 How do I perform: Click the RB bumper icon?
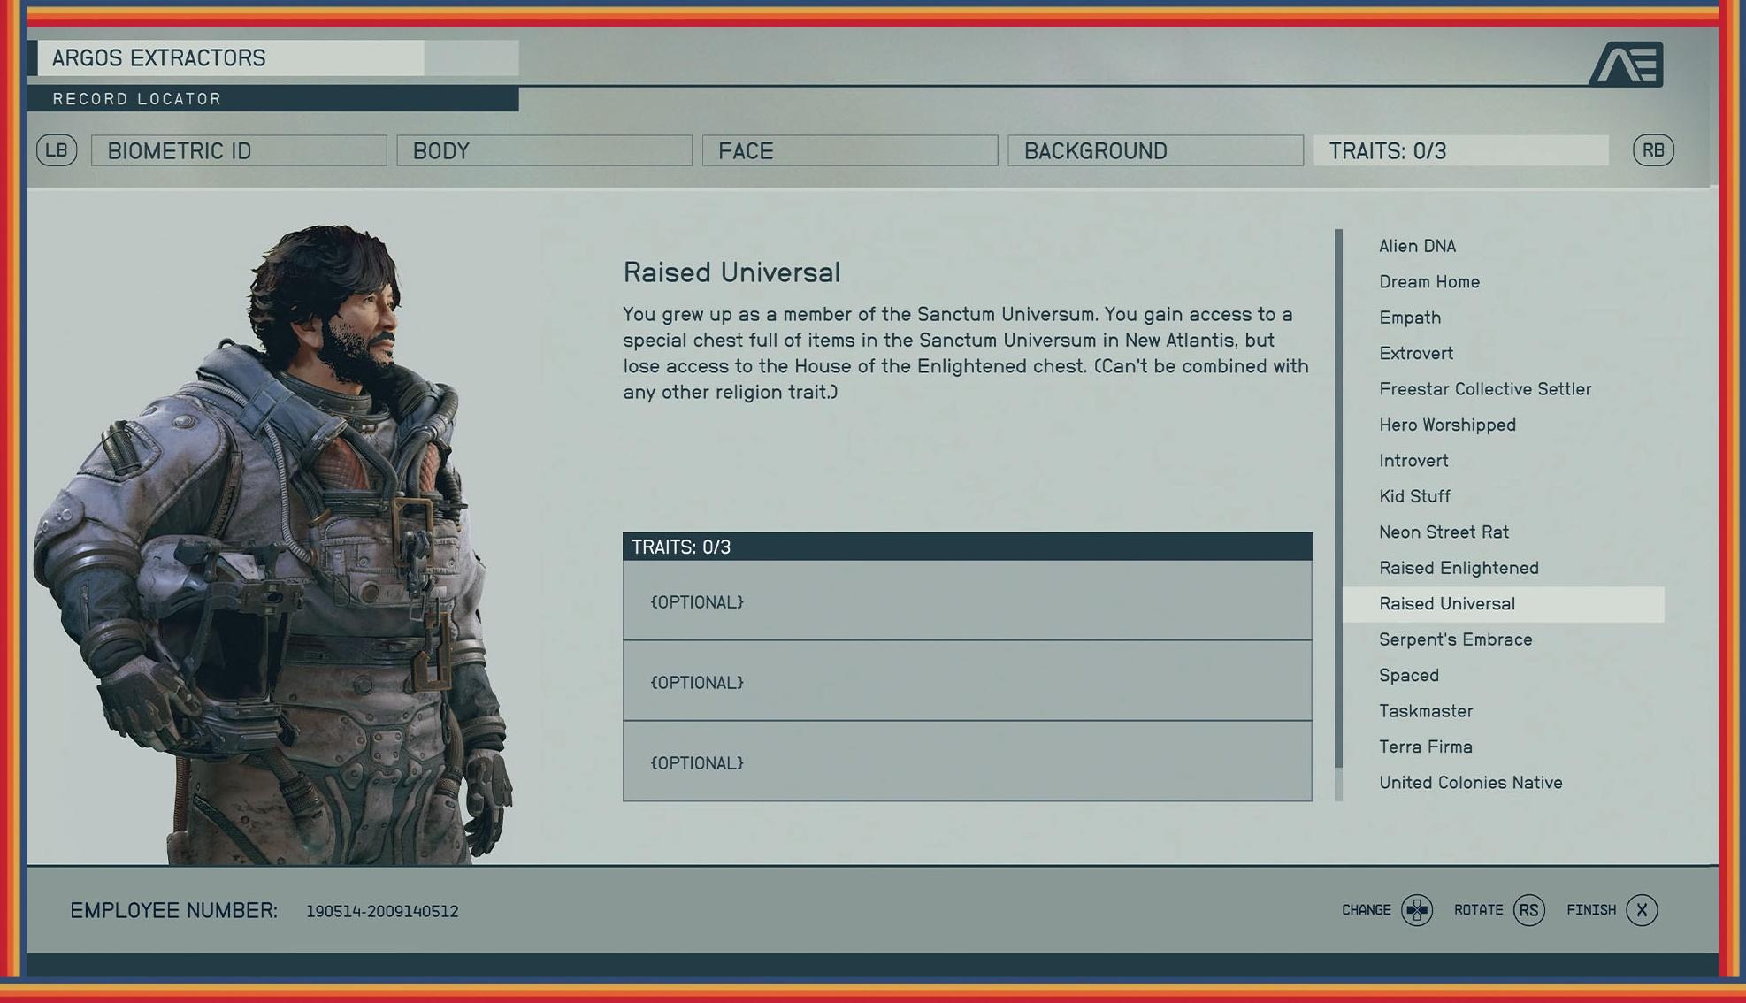tap(1653, 150)
